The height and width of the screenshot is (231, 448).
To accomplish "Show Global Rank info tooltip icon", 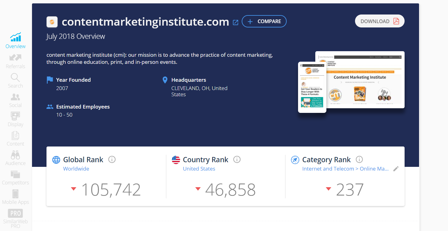I will point(112,159).
